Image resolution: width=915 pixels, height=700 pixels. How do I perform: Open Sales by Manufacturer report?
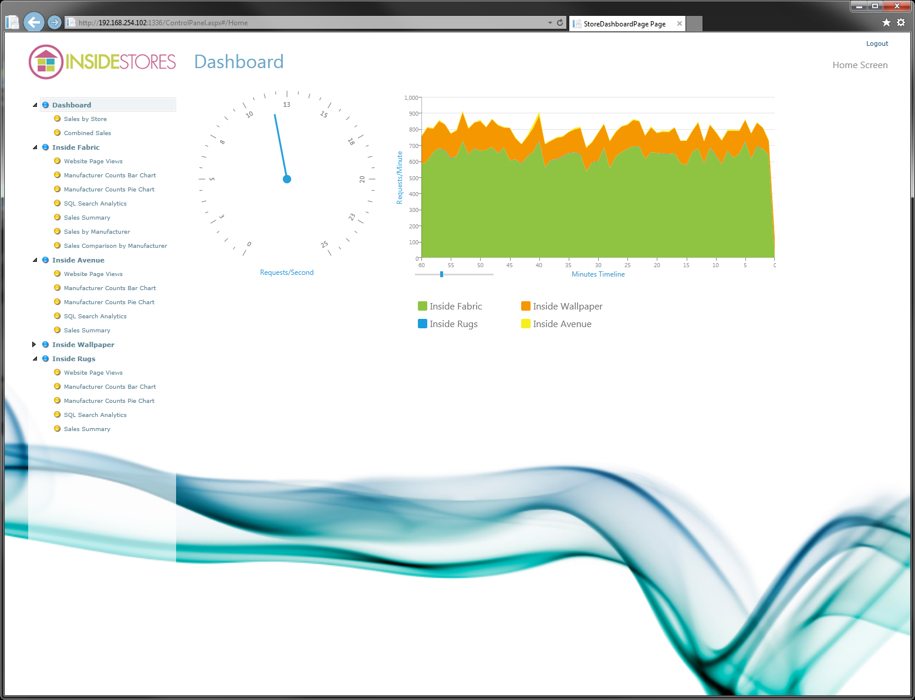pos(97,232)
